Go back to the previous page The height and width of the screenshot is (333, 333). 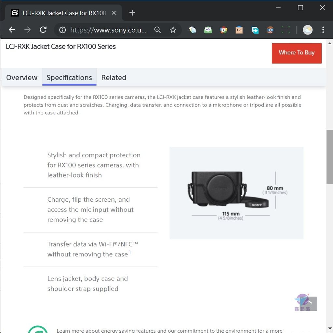coord(12,30)
